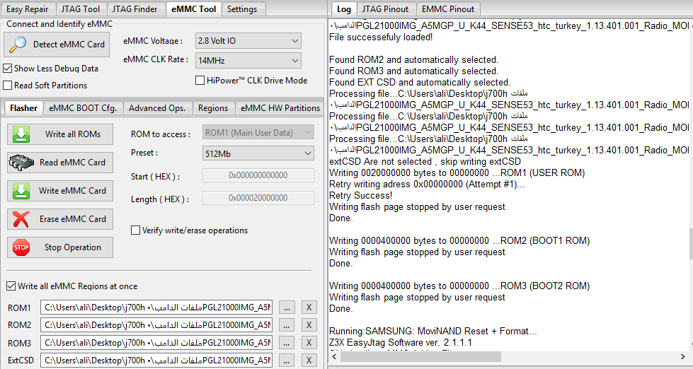Select the Log tab
Screen dimensions: 693x369
coord(343,8)
